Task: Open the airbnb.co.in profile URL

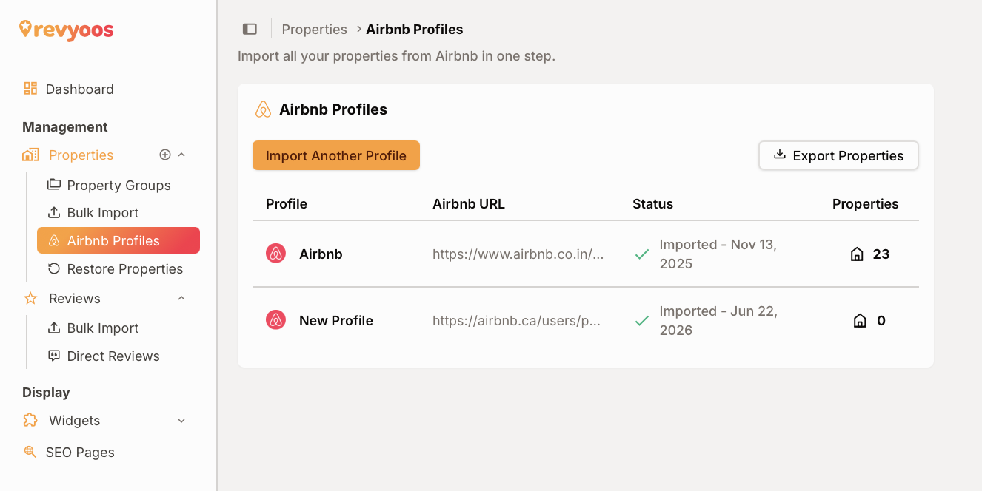Action: click(518, 254)
